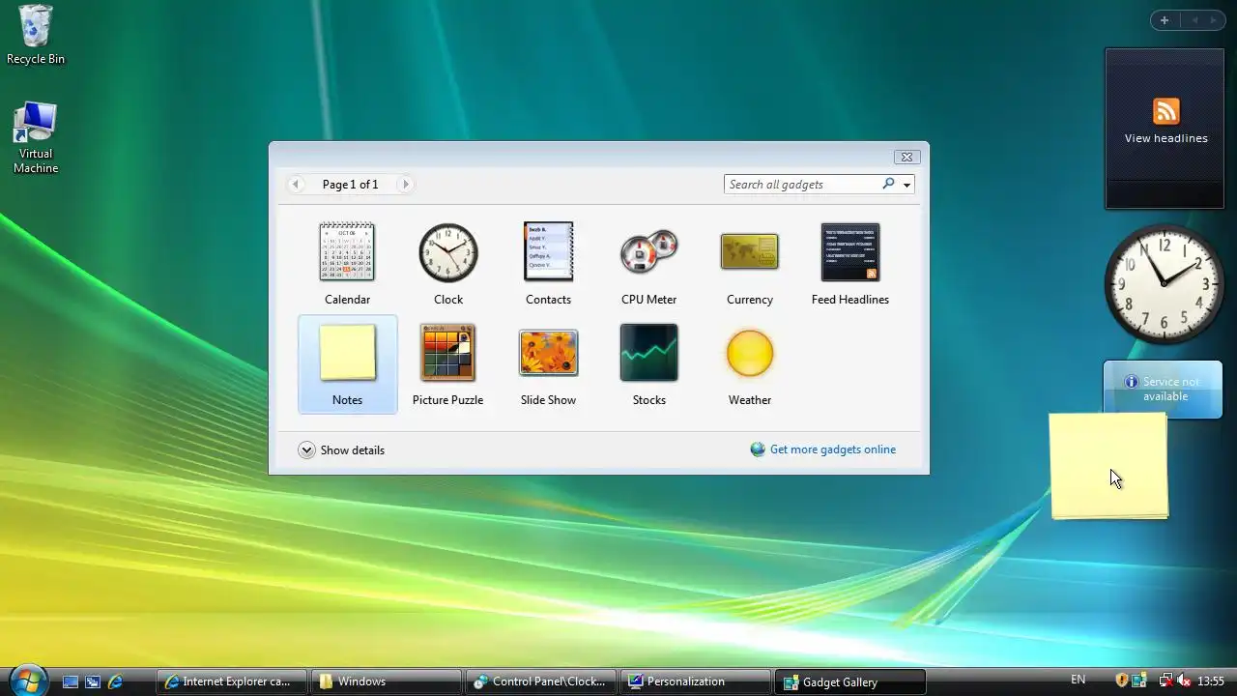Switch to Personalization taskbar button

[x=696, y=681]
